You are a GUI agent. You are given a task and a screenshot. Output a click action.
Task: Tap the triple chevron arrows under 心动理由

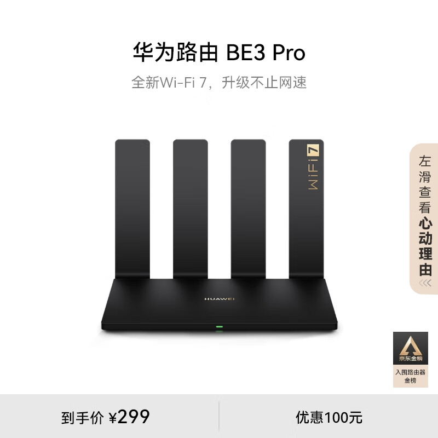(x=425, y=283)
